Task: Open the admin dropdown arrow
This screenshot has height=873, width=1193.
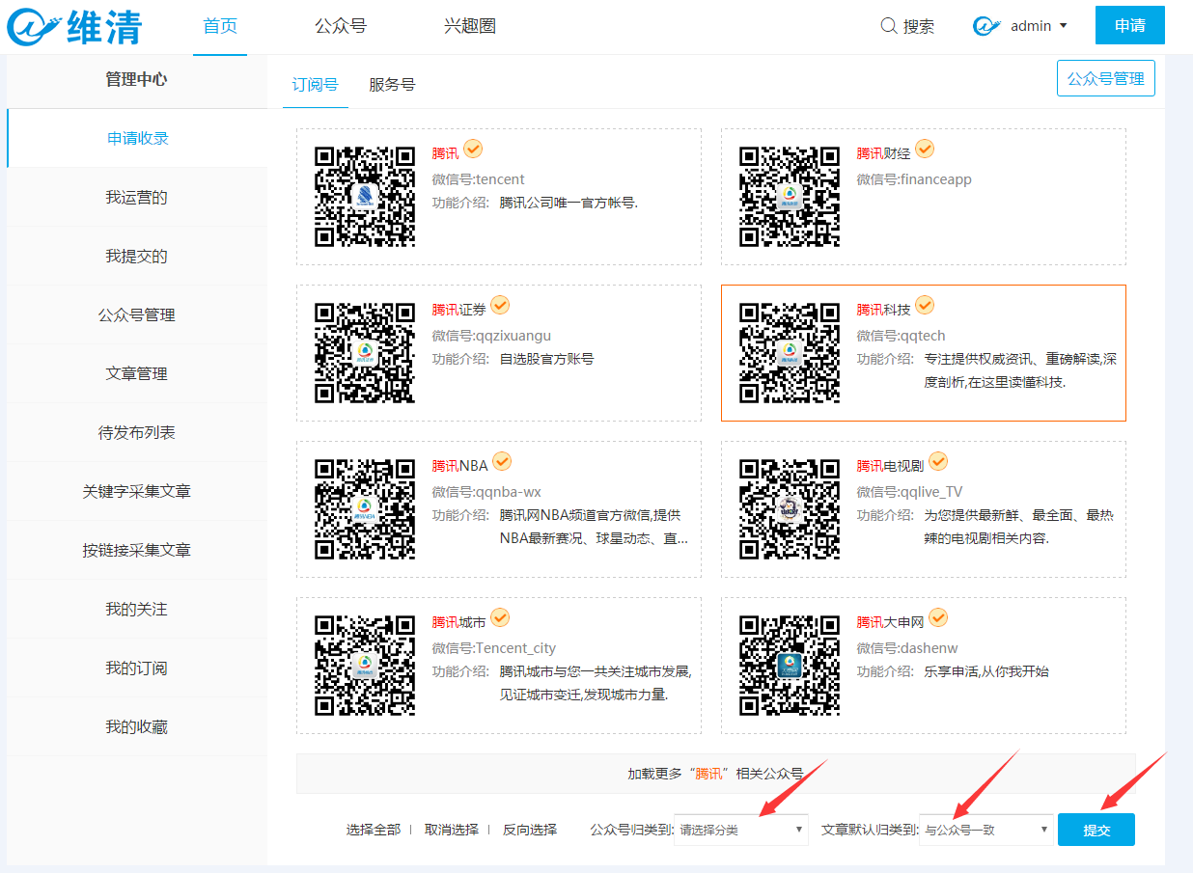Action: tap(1064, 26)
